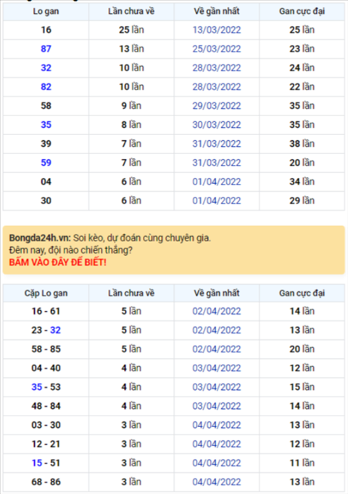Click date 29/03/2022 in row 58
The width and height of the screenshot is (348, 494).
tap(217, 106)
